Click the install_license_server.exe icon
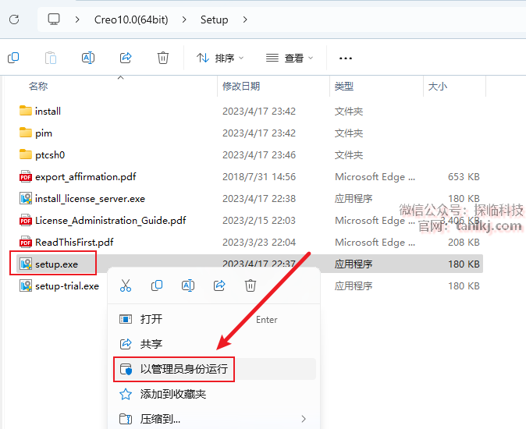 pyautogui.click(x=26, y=198)
